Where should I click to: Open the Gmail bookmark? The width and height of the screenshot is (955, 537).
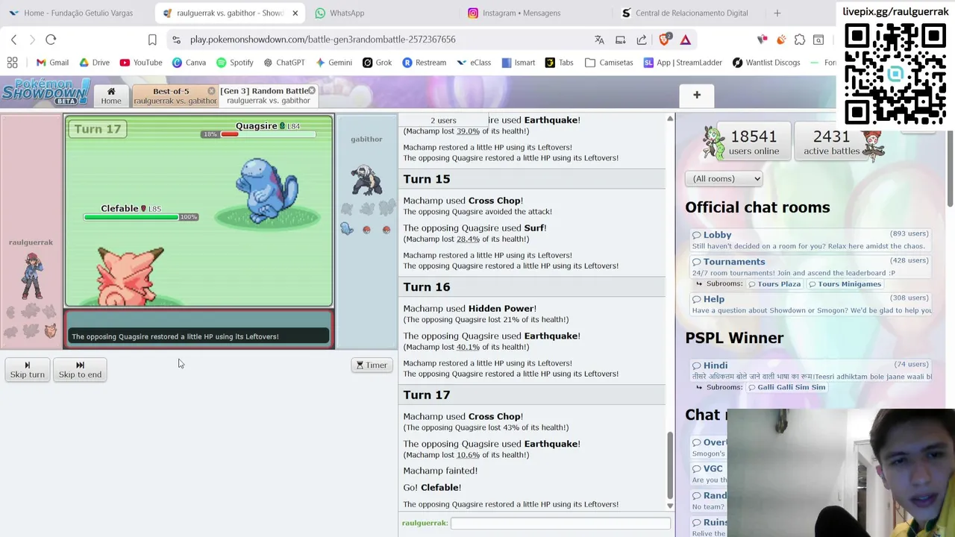52,63
